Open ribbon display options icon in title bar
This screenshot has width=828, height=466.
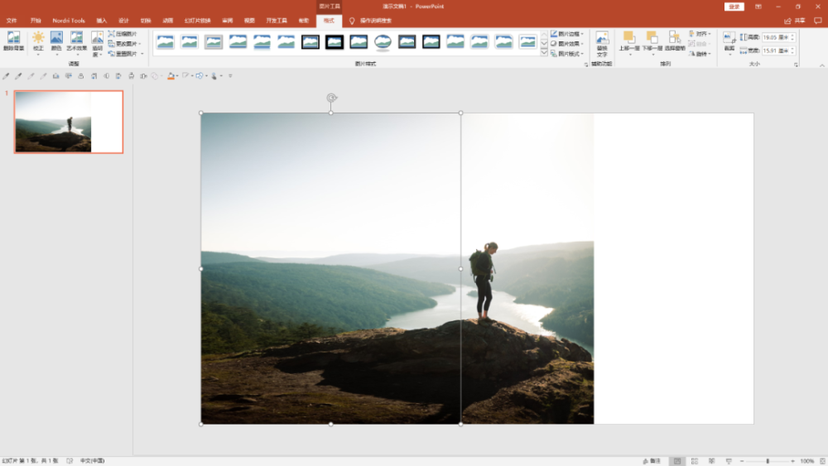(758, 7)
